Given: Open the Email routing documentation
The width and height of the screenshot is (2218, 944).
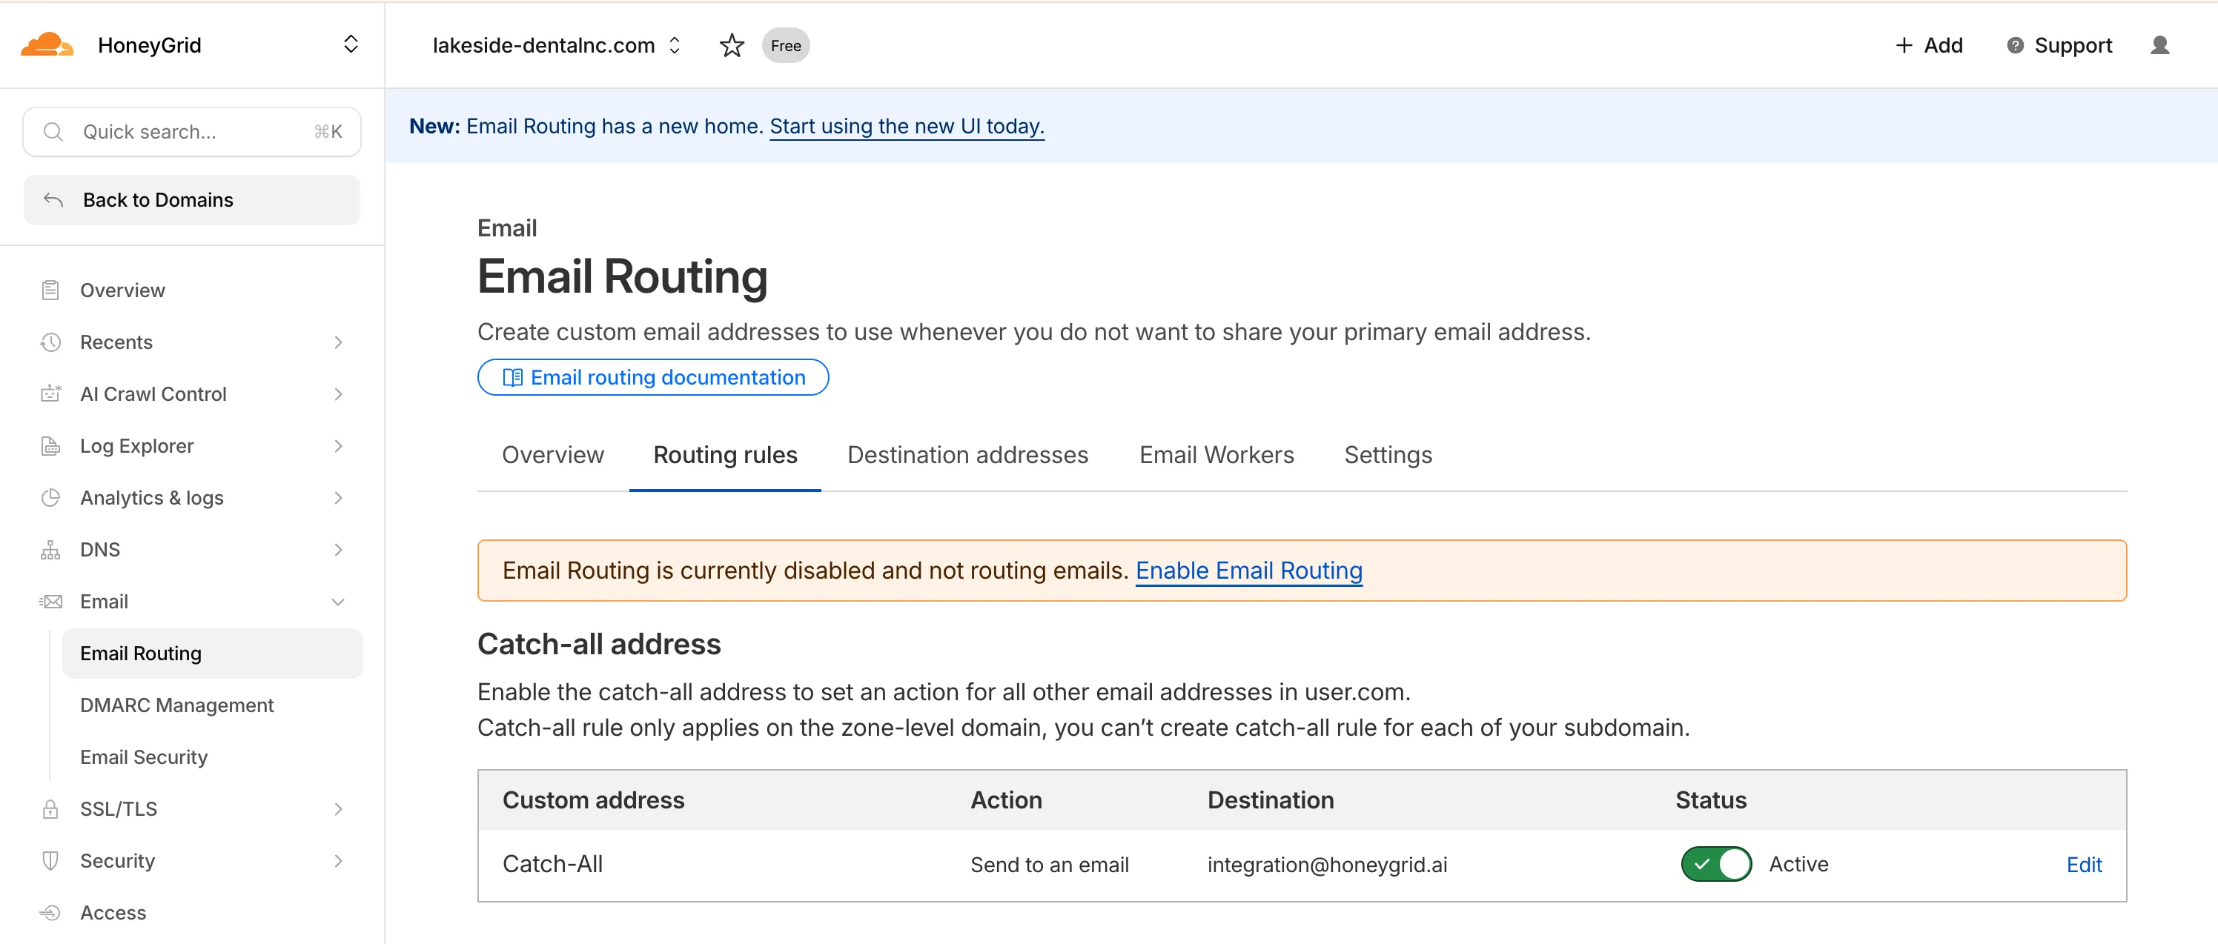Looking at the screenshot, I should click(x=652, y=377).
